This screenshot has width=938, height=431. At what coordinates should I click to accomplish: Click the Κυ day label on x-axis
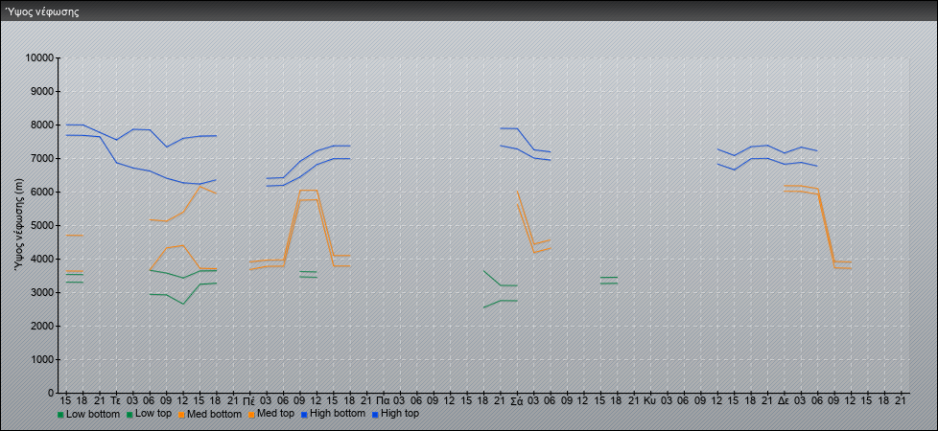point(650,401)
